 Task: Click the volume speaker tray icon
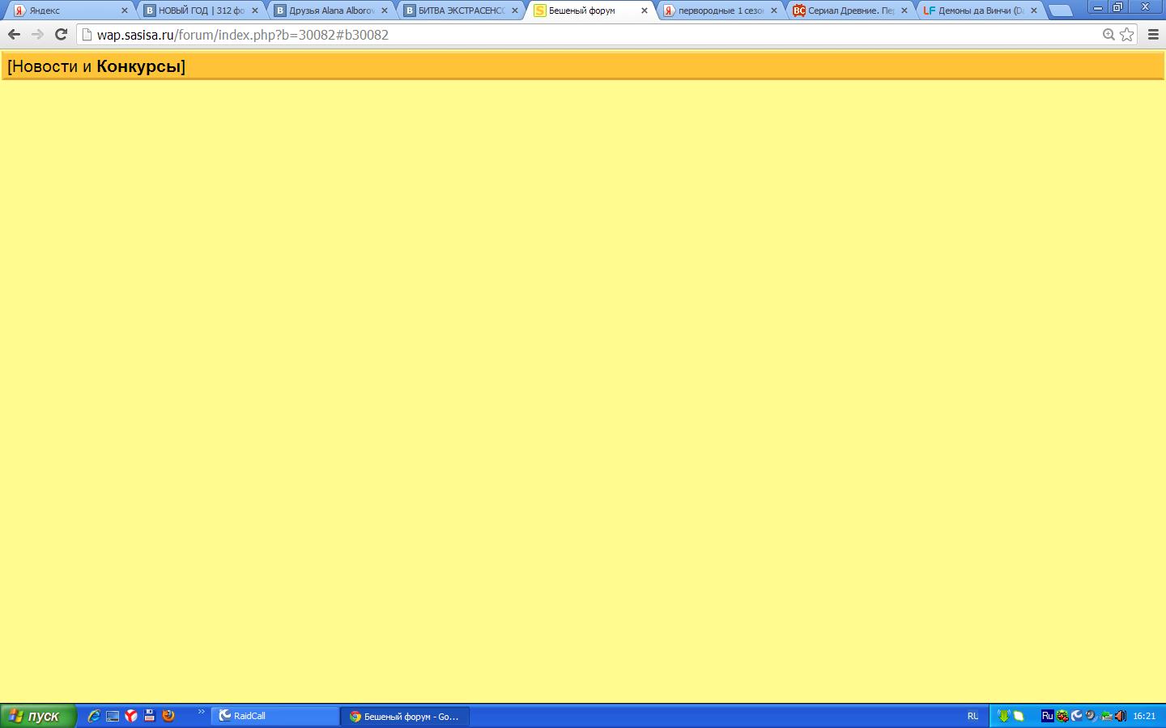pyautogui.click(x=1121, y=716)
